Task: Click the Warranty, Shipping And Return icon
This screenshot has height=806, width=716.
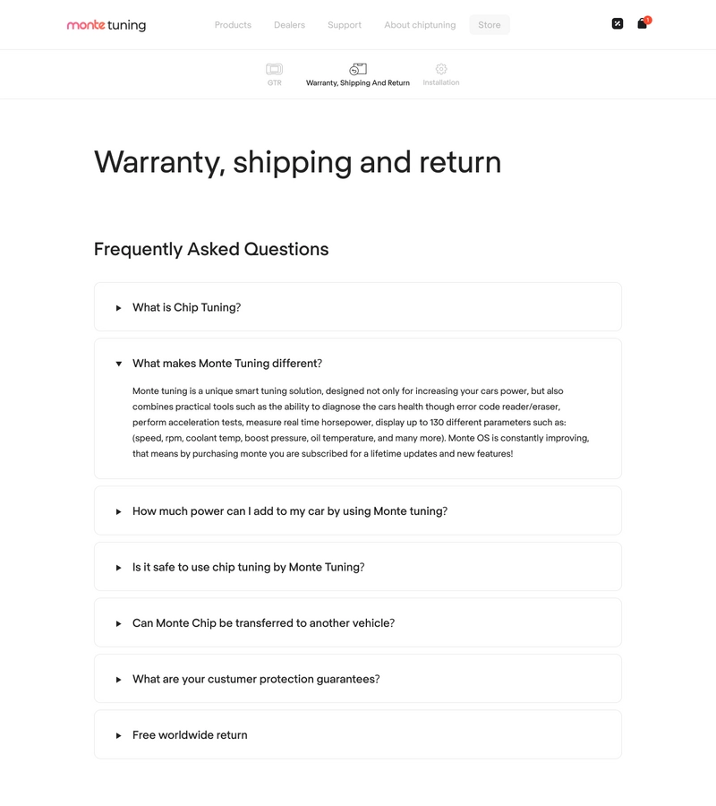Action: pos(358,69)
